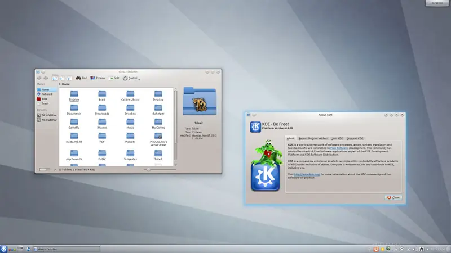Select Home in the Places panel
This screenshot has width=451, height=253.
[47, 89]
